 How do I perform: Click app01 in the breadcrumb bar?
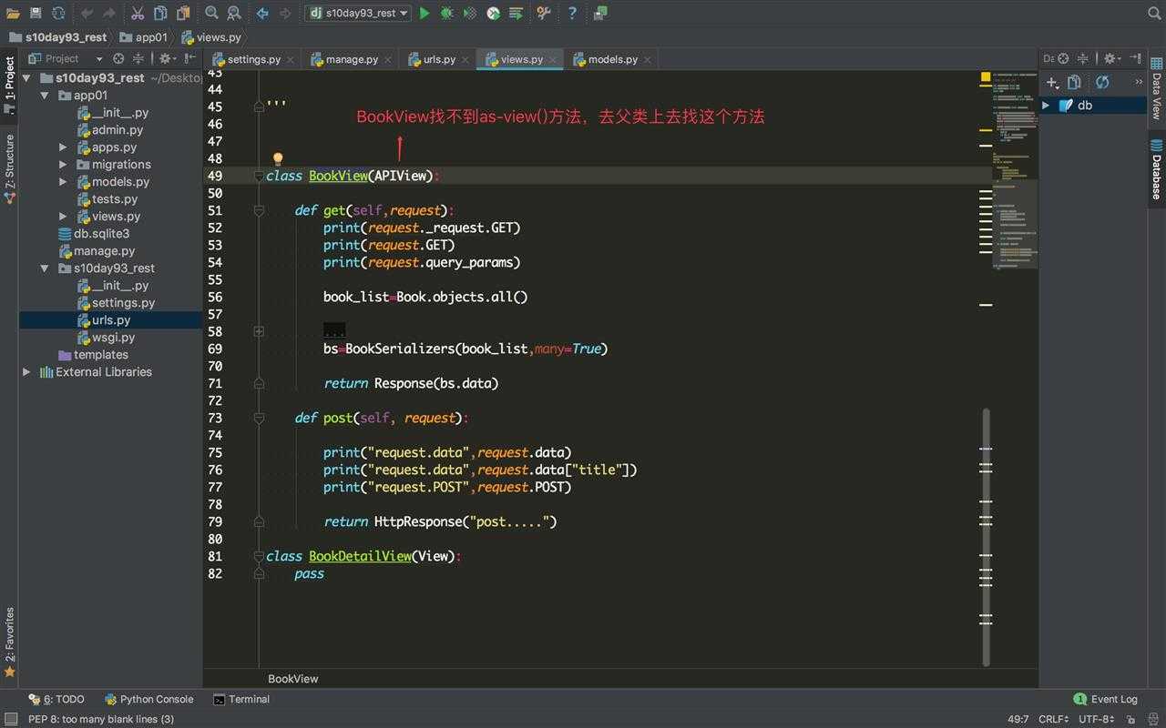[144, 37]
